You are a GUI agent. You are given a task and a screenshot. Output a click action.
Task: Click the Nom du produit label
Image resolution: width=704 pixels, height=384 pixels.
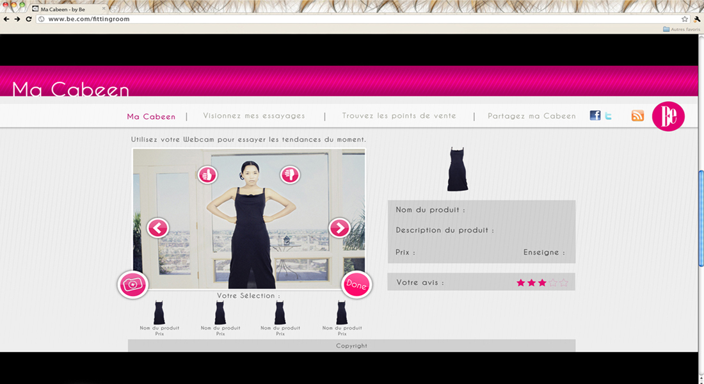pos(430,210)
